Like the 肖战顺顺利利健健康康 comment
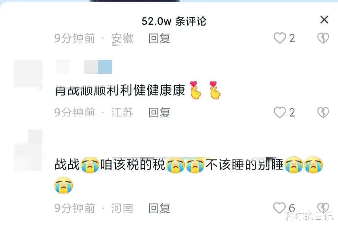This screenshot has width=338, height=227. tap(279, 113)
